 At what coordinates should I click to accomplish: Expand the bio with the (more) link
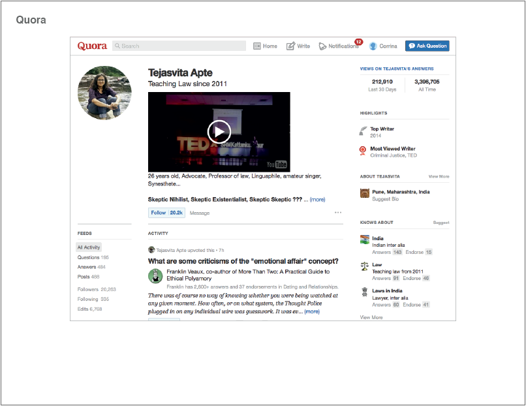tap(317, 200)
